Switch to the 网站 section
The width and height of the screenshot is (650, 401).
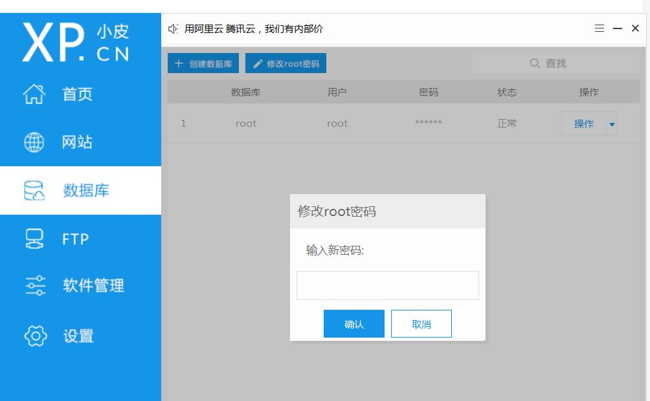pos(77,142)
